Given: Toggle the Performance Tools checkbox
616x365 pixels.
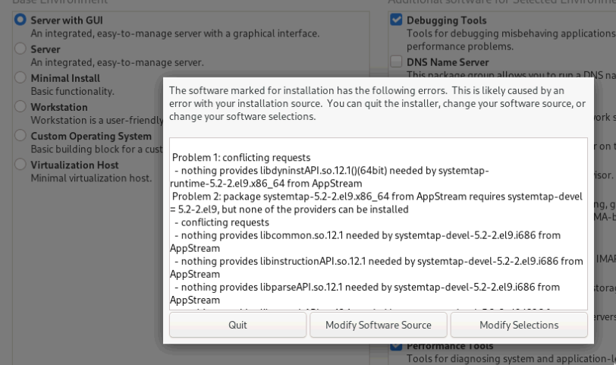Looking at the screenshot, I should pyautogui.click(x=396, y=346).
